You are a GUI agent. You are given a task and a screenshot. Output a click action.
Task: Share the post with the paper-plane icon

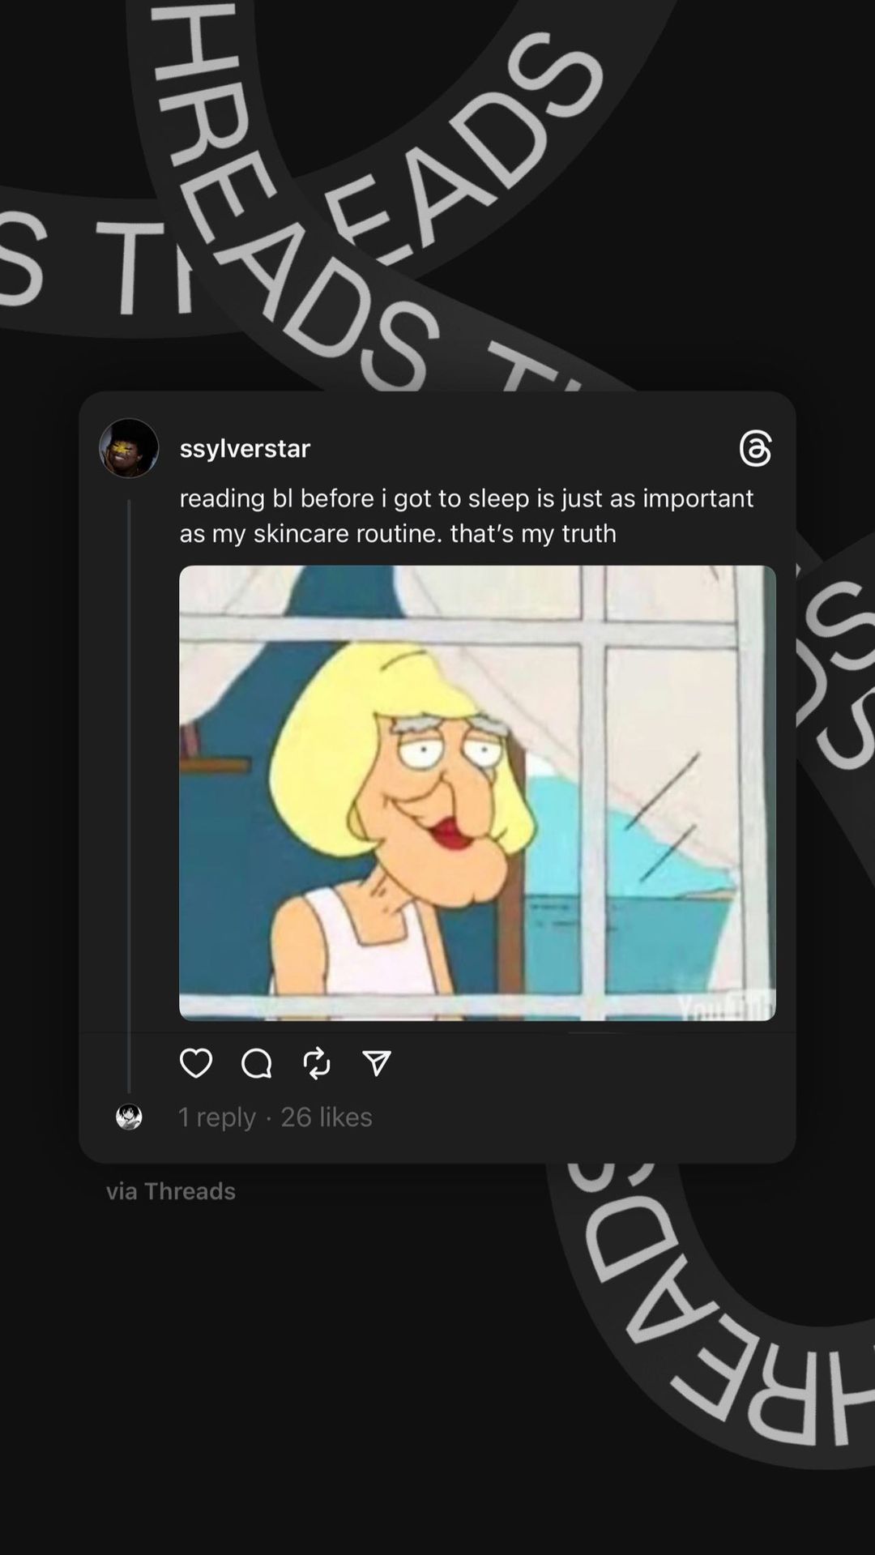click(377, 1062)
